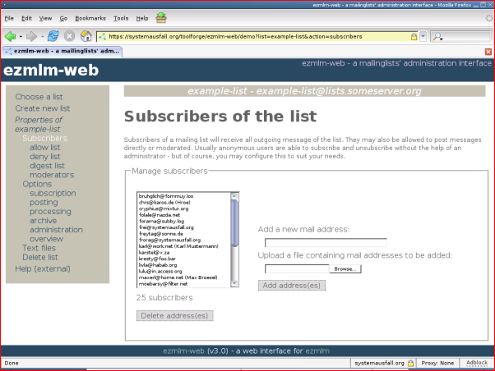This screenshot has width=495, height=371.
Task: Open the digest list page
Action: click(x=47, y=166)
